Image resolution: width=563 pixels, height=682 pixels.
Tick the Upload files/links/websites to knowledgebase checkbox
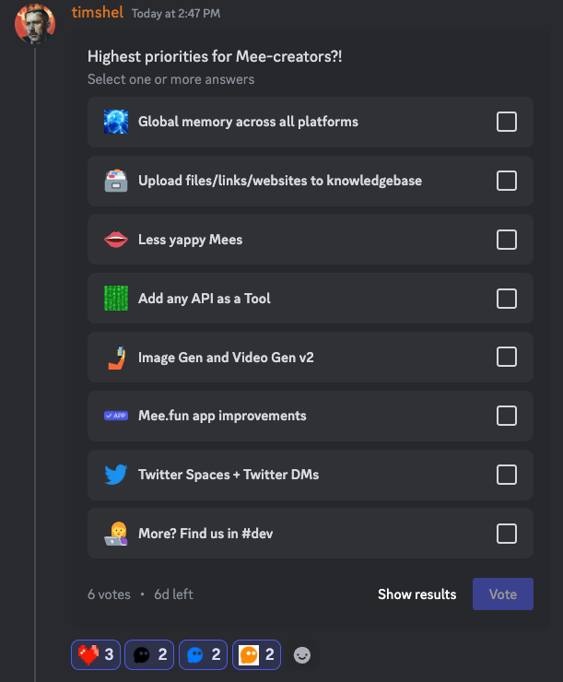[507, 181]
